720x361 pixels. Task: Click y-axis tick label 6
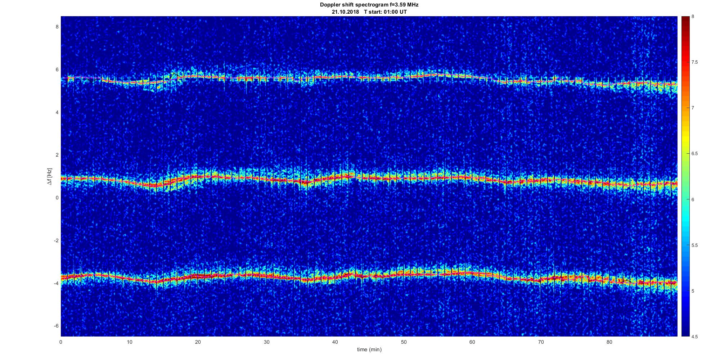click(57, 69)
